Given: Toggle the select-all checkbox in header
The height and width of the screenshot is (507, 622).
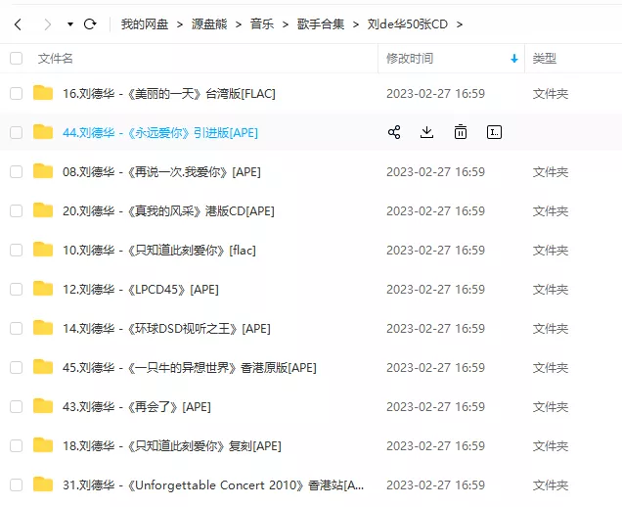Looking at the screenshot, I should pos(16,59).
